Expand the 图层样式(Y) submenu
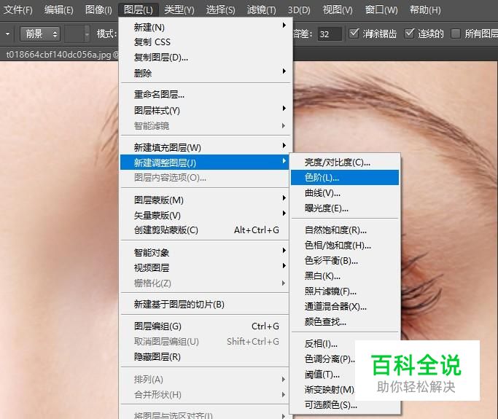This screenshot has height=419, width=498. [x=205, y=111]
